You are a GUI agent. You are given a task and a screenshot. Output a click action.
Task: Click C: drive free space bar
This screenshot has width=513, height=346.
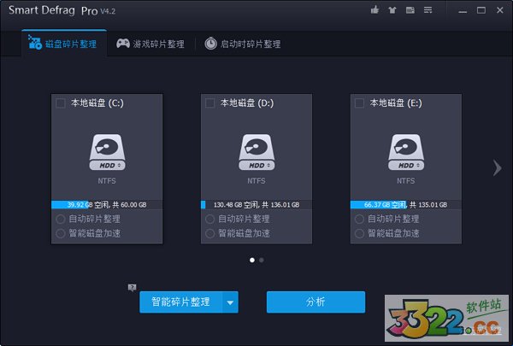pos(107,205)
